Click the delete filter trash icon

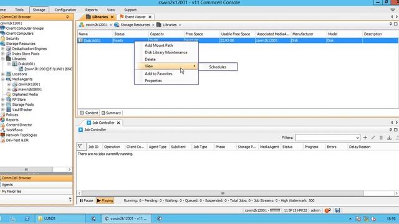point(381,138)
